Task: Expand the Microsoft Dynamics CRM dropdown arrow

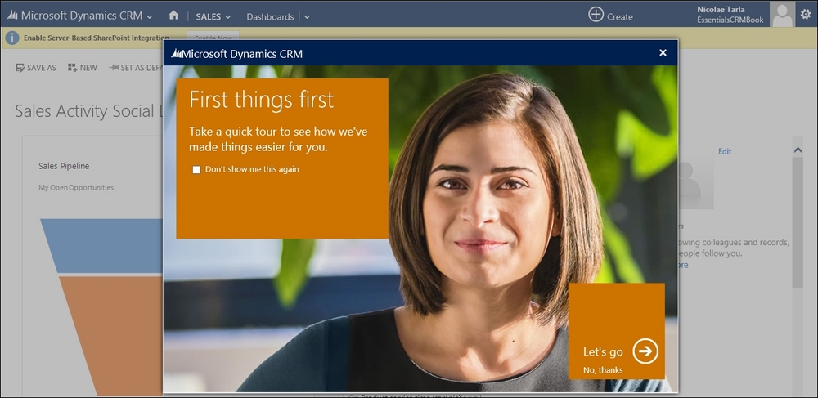Action: [x=150, y=17]
